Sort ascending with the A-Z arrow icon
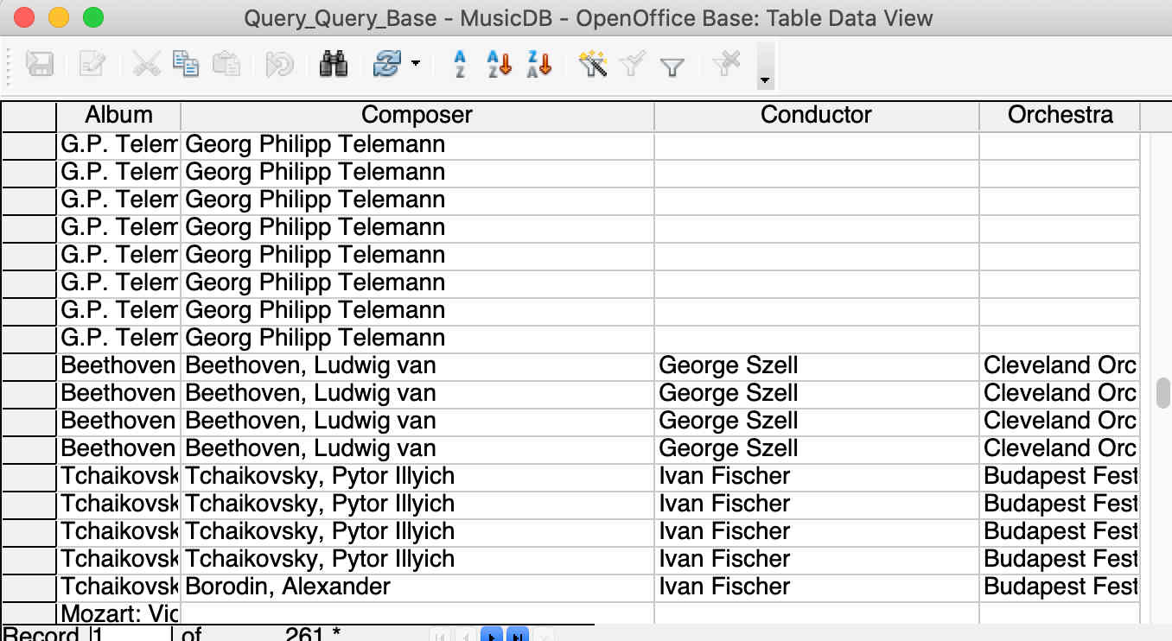 (x=500, y=64)
